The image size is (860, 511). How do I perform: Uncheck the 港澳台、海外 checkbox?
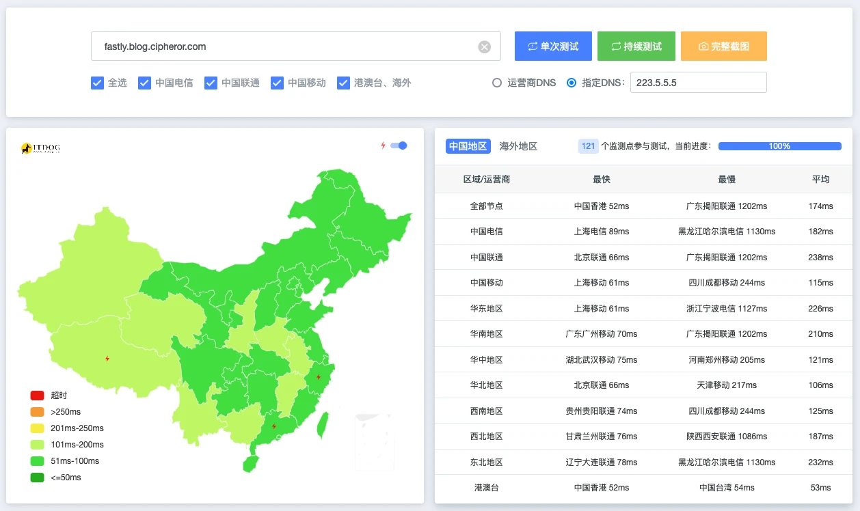point(343,83)
